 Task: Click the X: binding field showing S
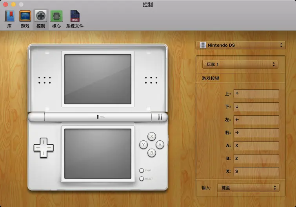(256, 171)
